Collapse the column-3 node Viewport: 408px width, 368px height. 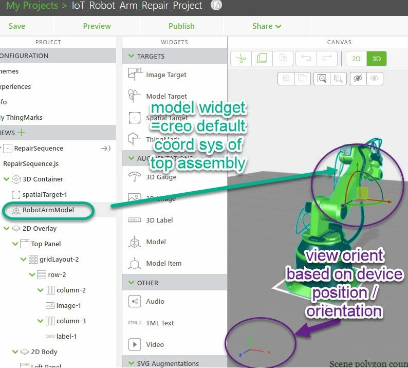point(40,321)
